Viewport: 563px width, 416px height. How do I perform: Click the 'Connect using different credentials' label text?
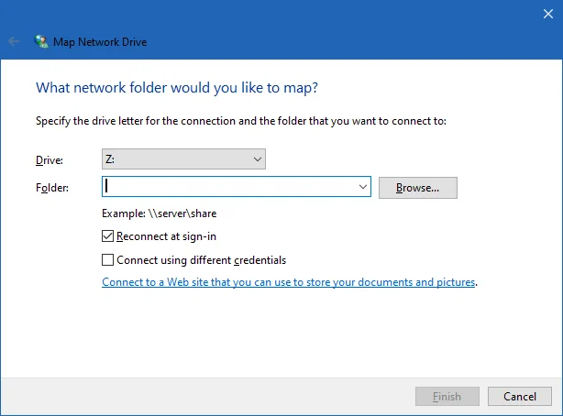(x=202, y=260)
